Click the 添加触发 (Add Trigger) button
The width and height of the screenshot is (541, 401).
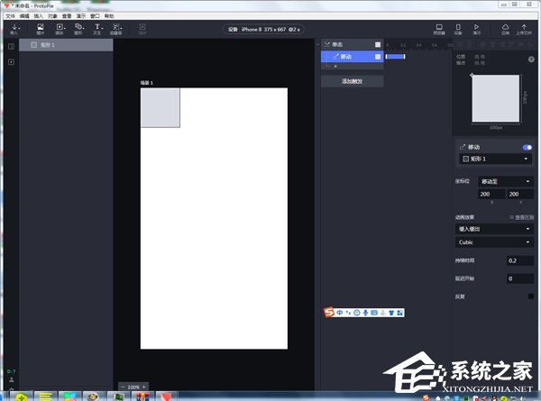(x=352, y=81)
